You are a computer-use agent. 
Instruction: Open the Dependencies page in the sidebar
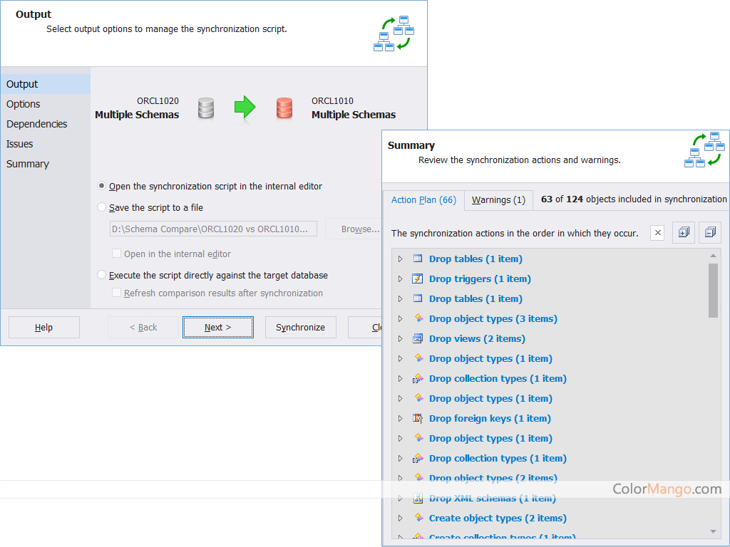pos(36,123)
